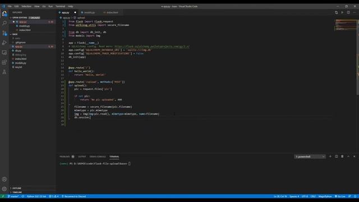The image size is (359, 202).
Task: Run Python file with the play icon
Action: pos(342,12)
